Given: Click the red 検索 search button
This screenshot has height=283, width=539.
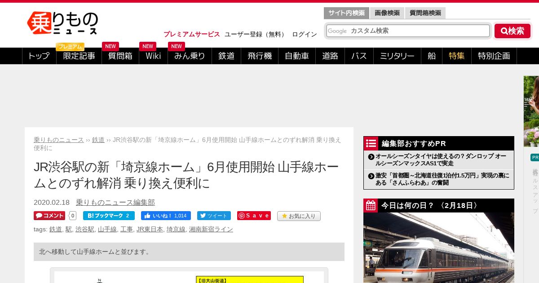Looking at the screenshot, I should click(512, 31).
